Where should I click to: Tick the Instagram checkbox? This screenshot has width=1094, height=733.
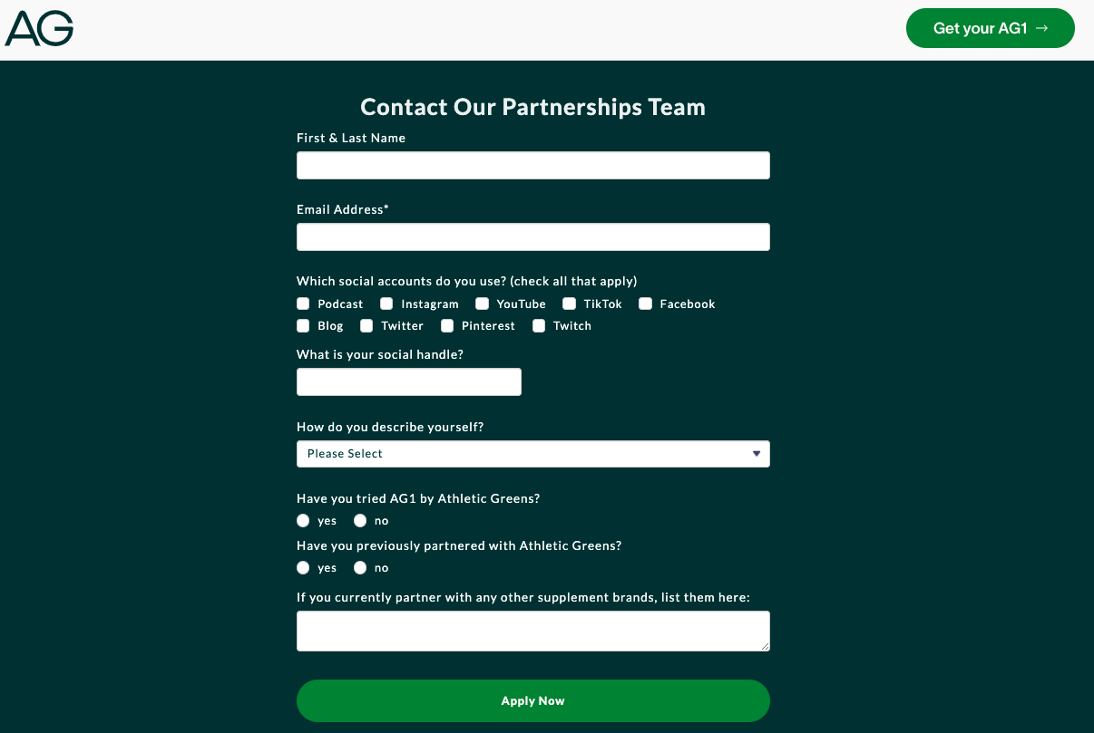coord(386,304)
